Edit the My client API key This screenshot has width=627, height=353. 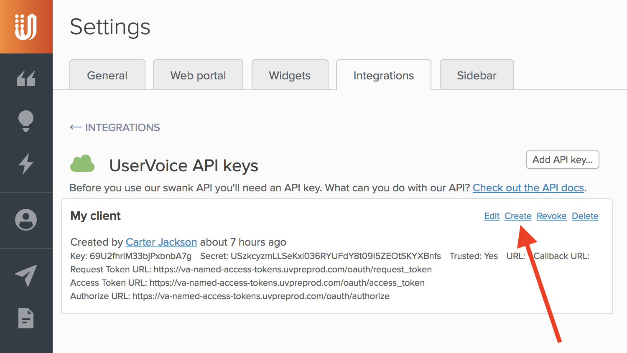coord(492,216)
